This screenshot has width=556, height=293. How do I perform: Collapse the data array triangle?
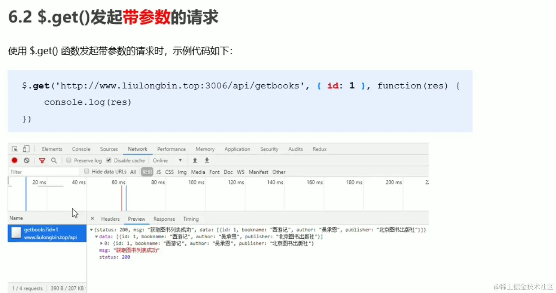(x=97, y=237)
